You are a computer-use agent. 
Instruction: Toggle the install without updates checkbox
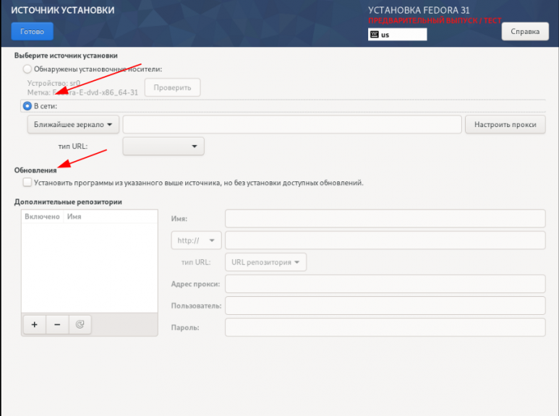(x=27, y=182)
